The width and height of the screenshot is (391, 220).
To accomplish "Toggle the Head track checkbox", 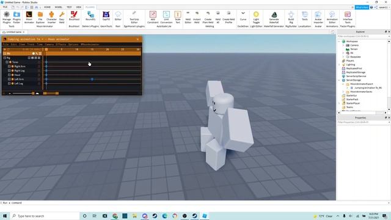I will coord(9,75).
